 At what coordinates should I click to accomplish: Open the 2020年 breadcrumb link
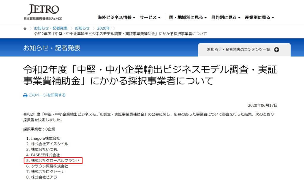point(104,28)
